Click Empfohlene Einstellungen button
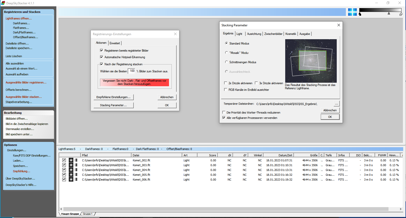This screenshot has height=218, width=406. tap(113, 97)
